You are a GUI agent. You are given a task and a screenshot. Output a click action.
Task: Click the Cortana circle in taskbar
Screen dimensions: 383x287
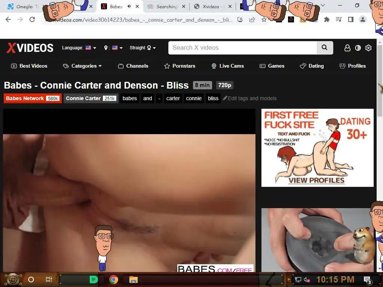(x=31, y=280)
